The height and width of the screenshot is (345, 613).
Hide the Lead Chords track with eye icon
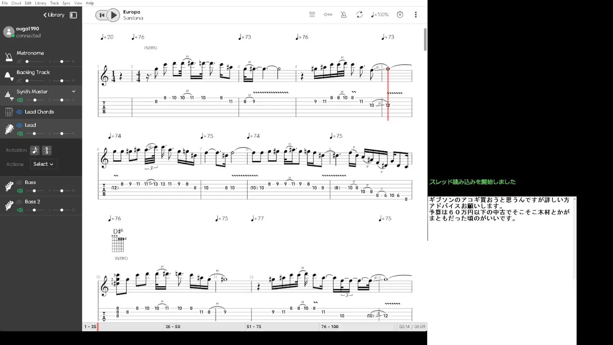[20, 112]
